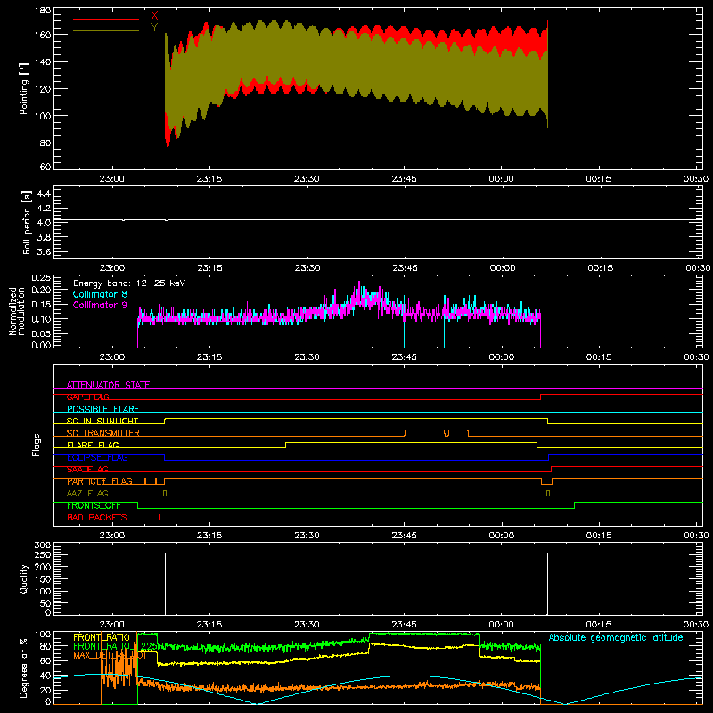This screenshot has width=713, height=713.
Task: Click the 'Pointing' vertical axis title
Action: point(24,88)
